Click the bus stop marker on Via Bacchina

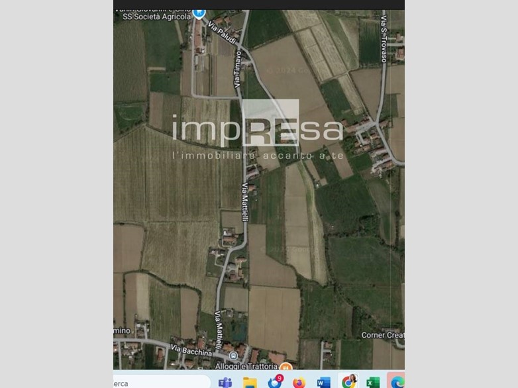(233, 356)
